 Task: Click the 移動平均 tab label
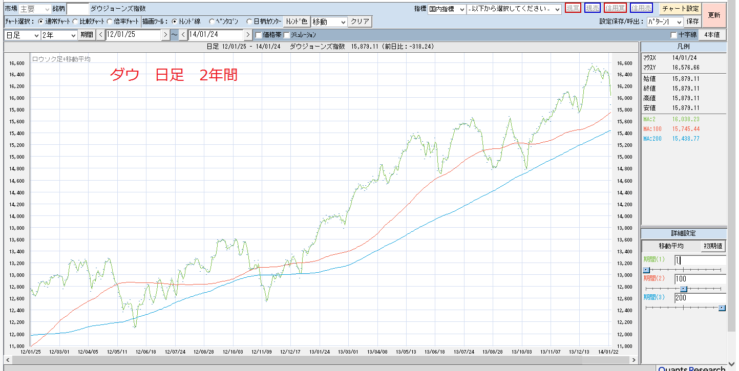click(x=671, y=246)
